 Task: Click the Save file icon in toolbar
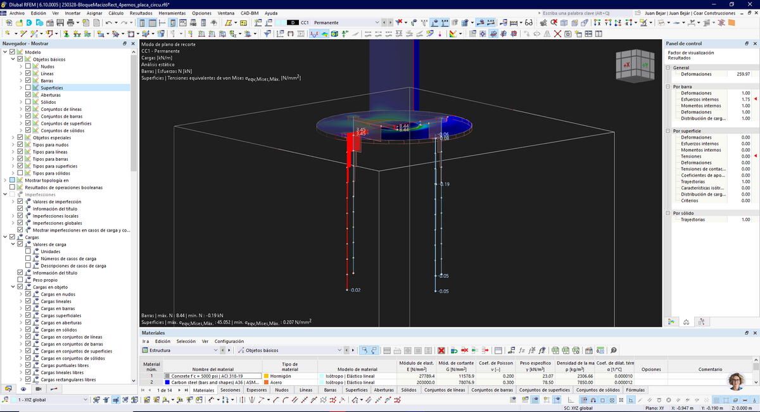pyautogui.click(x=60, y=22)
